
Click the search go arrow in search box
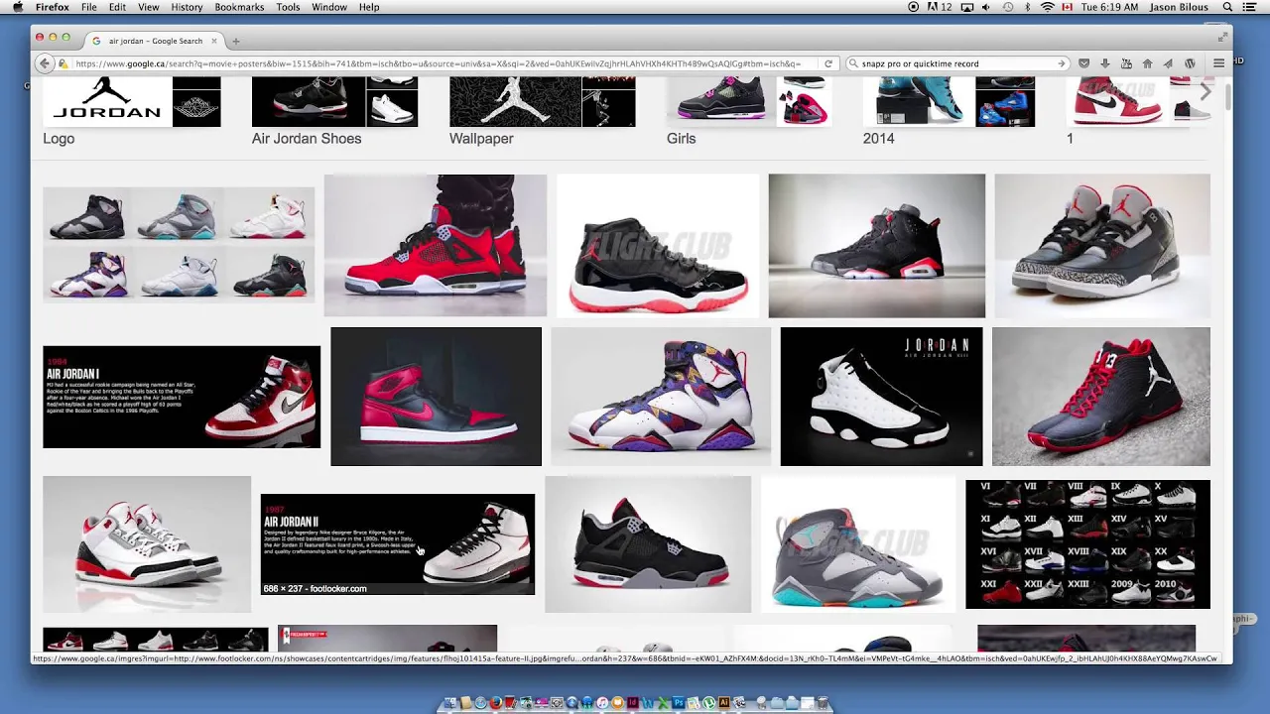point(1062,63)
